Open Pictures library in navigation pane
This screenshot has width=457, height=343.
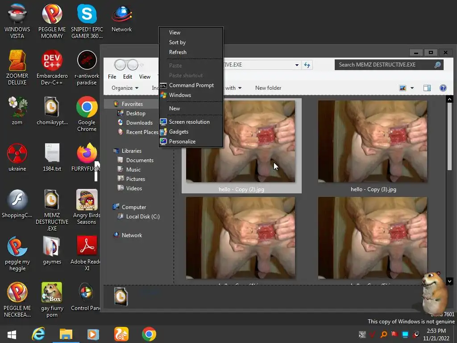[x=131, y=179]
